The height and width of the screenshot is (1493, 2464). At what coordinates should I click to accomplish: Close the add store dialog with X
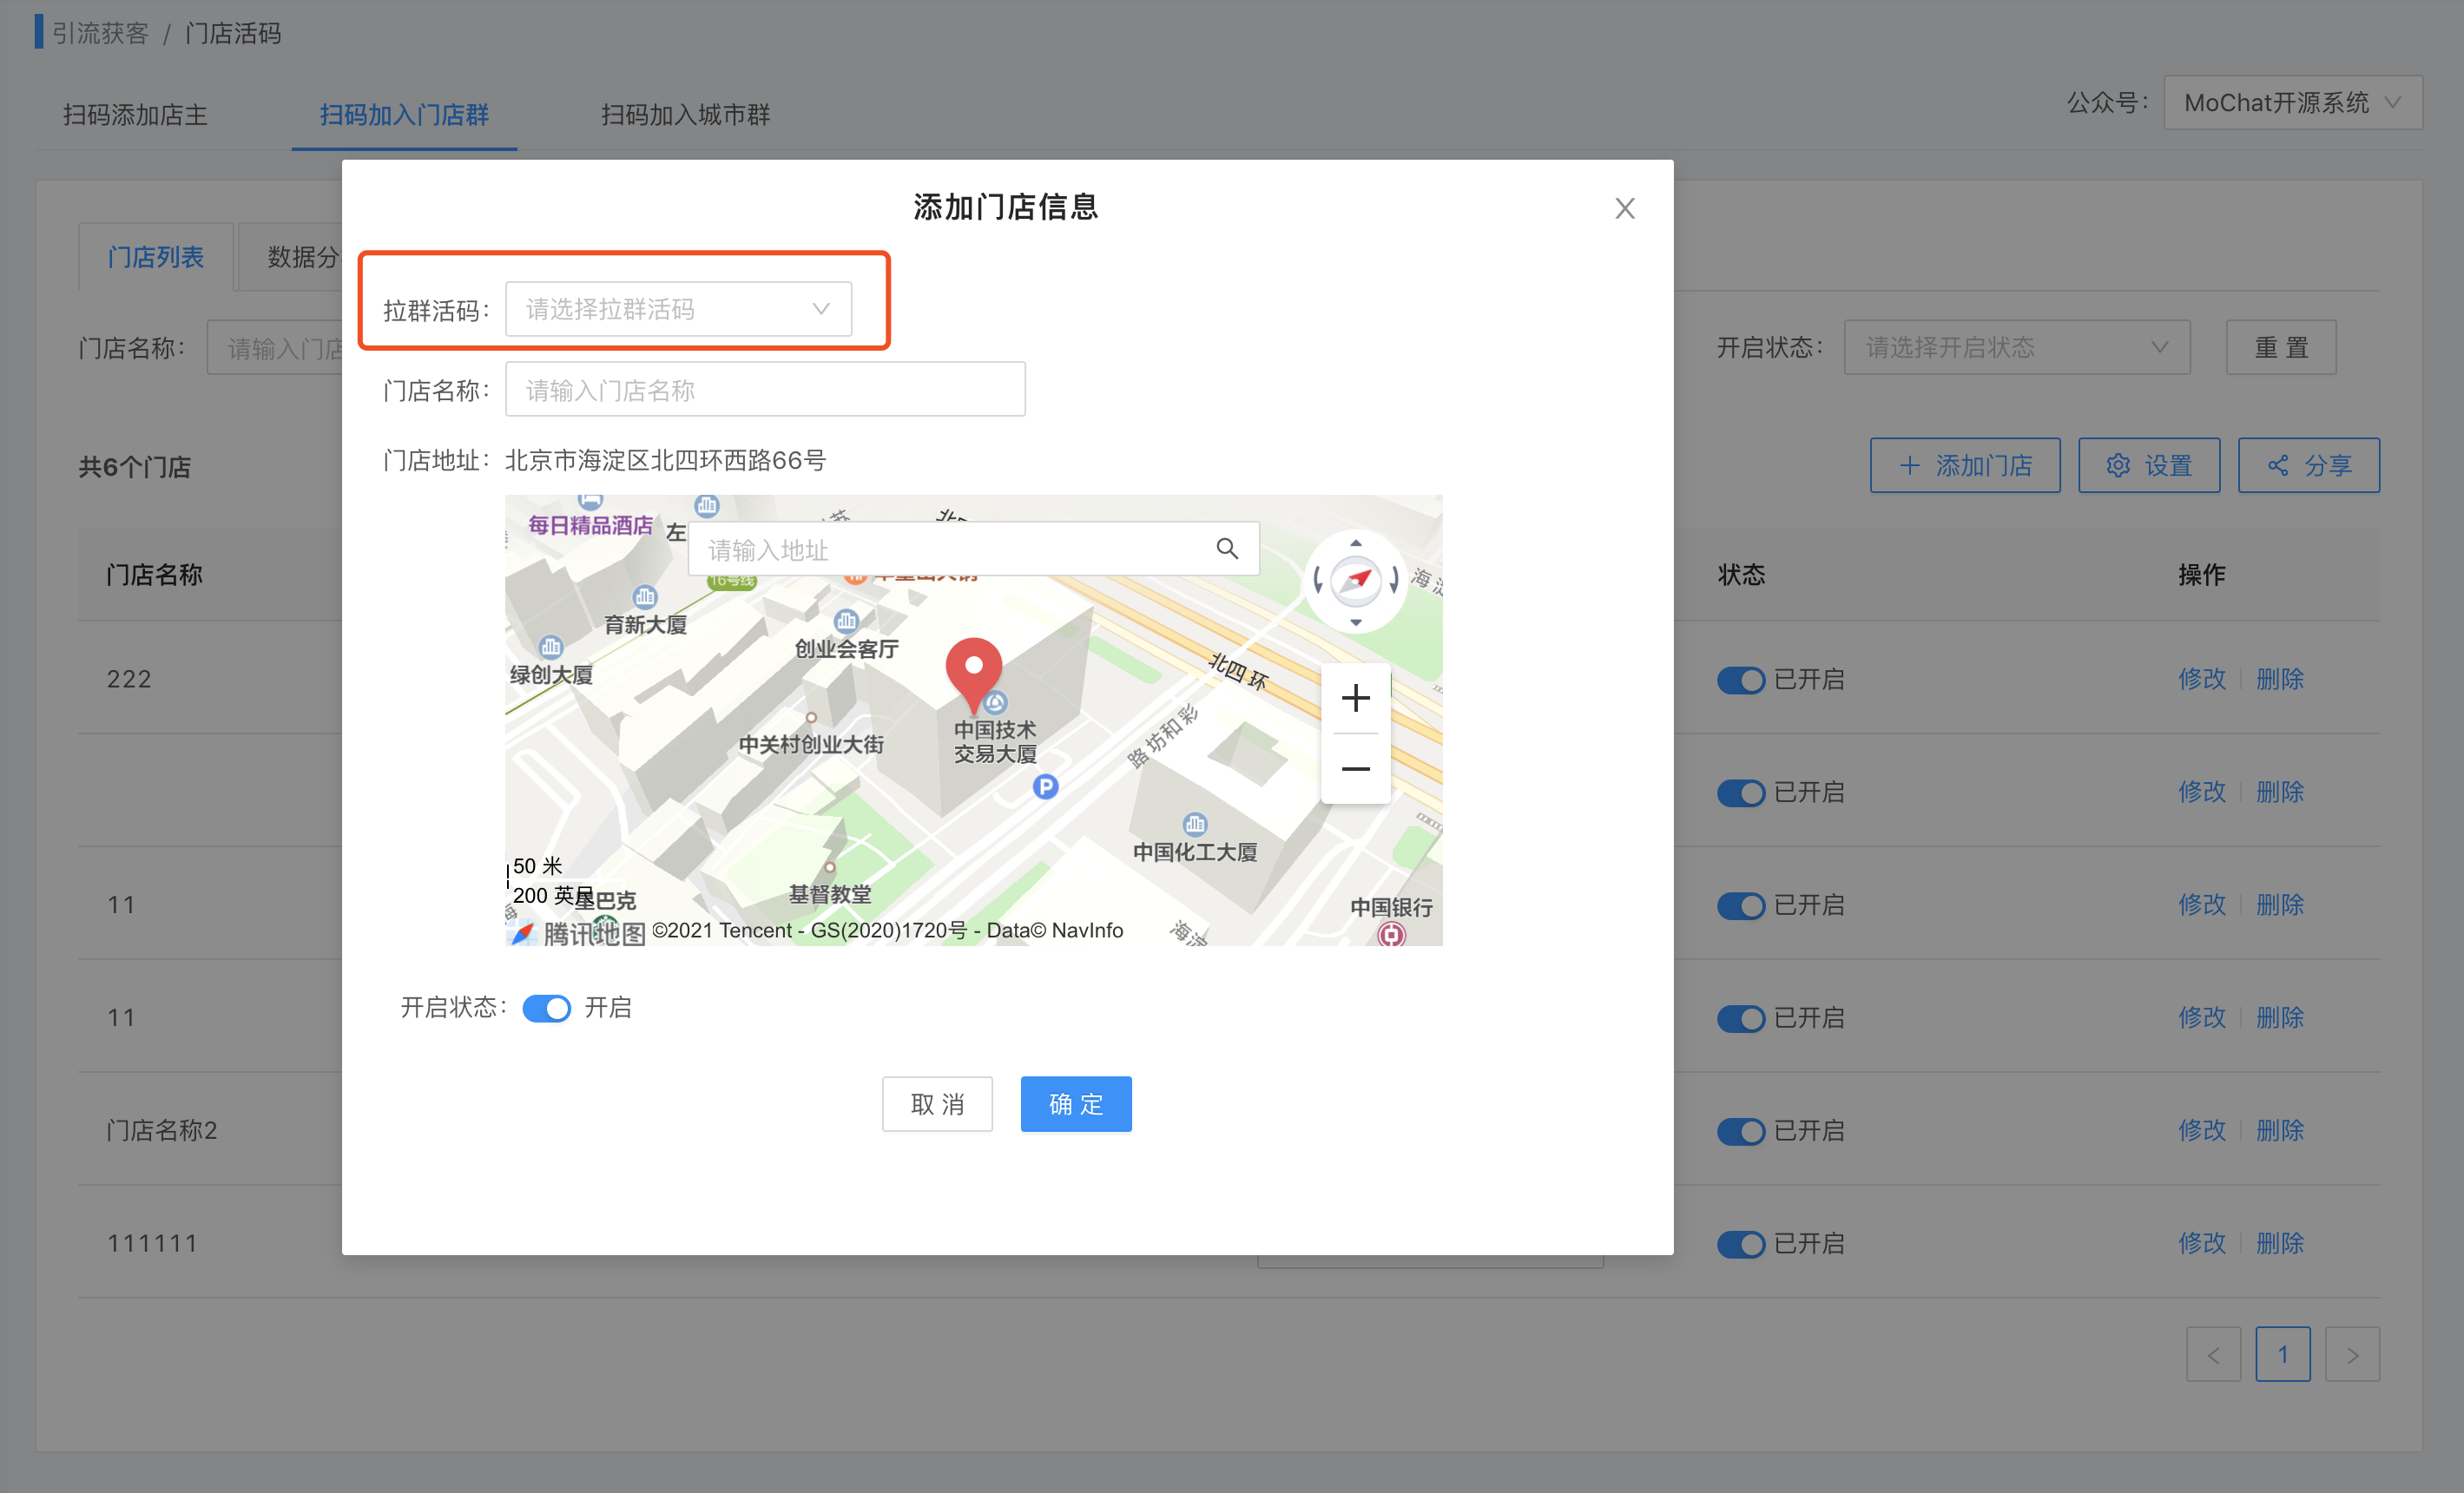point(1624,208)
